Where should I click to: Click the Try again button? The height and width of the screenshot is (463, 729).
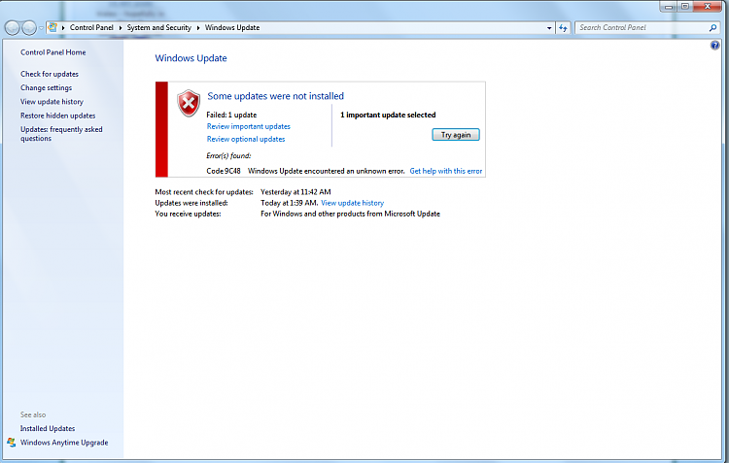click(x=456, y=135)
